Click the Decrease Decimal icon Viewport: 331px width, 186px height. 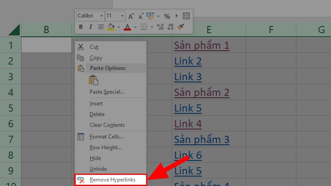click(x=170, y=27)
